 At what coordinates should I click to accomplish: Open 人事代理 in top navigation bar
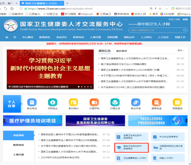click(95, 37)
